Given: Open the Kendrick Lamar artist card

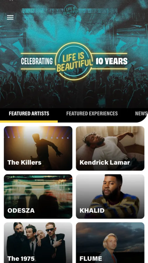Looking at the screenshot, I should click(x=110, y=148).
